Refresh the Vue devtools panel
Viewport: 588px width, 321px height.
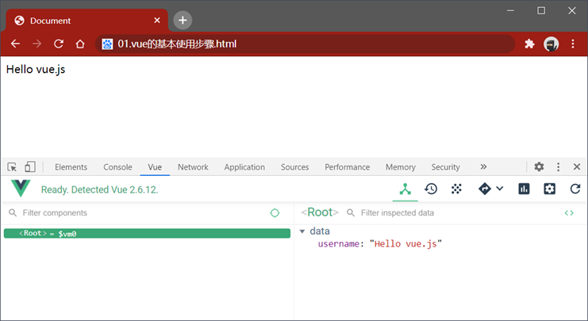(575, 189)
